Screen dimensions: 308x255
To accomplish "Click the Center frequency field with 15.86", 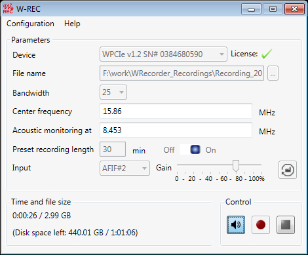I will [x=176, y=111].
